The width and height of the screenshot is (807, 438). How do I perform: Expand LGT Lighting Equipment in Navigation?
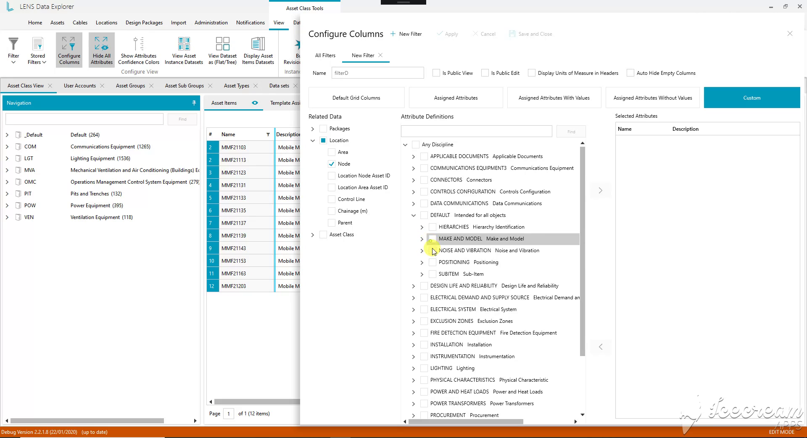[x=7, y=158]
